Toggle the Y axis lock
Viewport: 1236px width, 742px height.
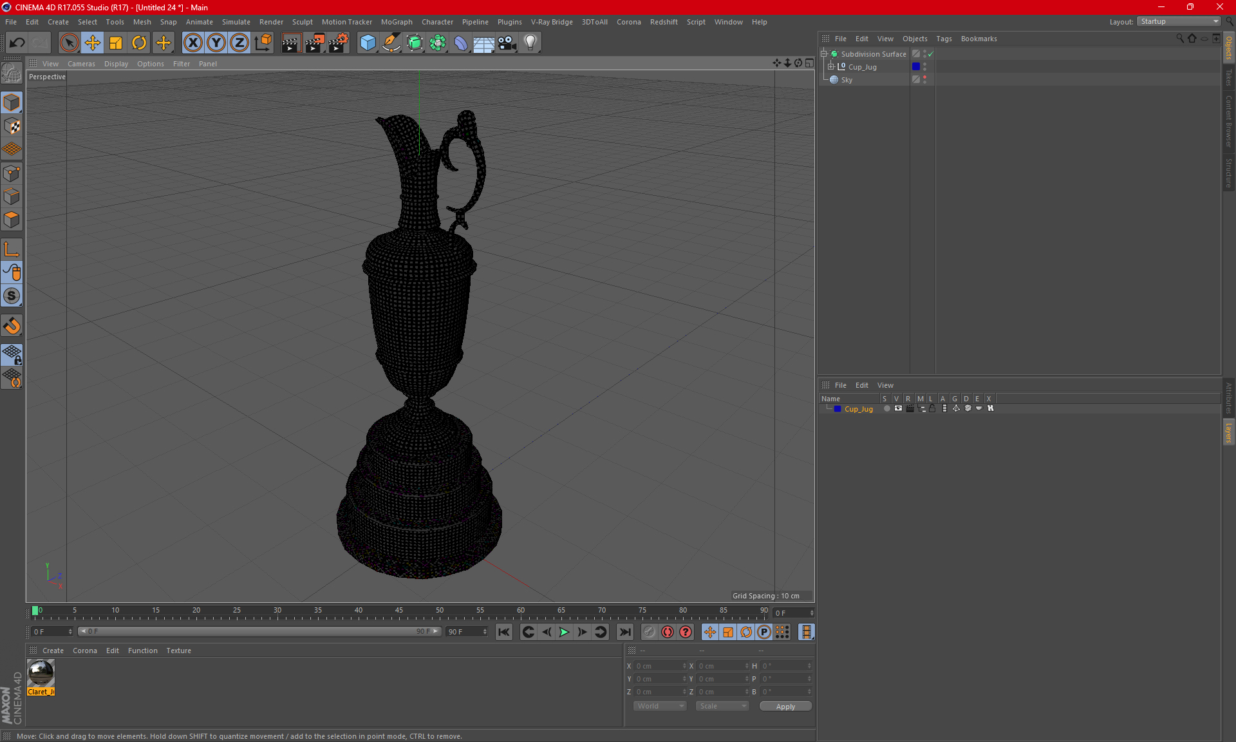coord(216,43)
